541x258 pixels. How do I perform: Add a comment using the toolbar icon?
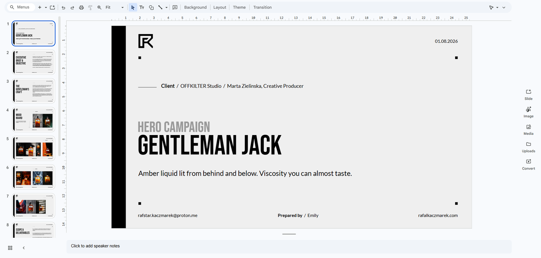175,7
